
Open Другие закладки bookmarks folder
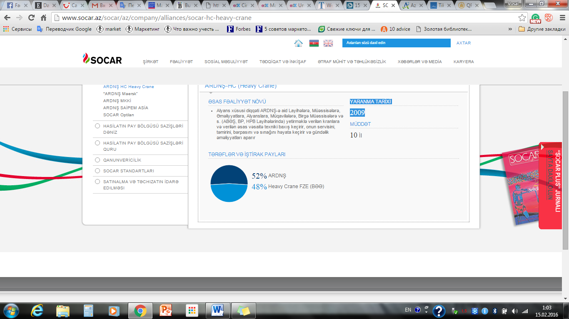point(542,29)
